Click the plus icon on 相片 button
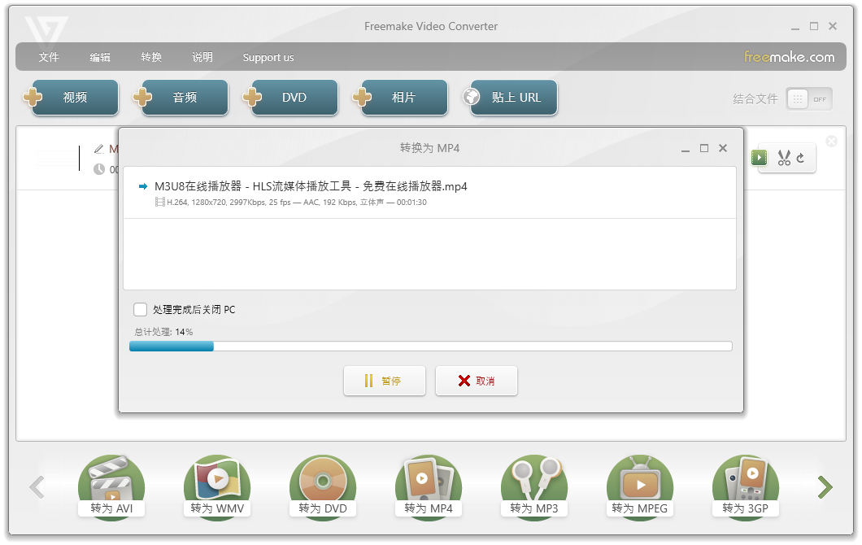 pos(362,97)
